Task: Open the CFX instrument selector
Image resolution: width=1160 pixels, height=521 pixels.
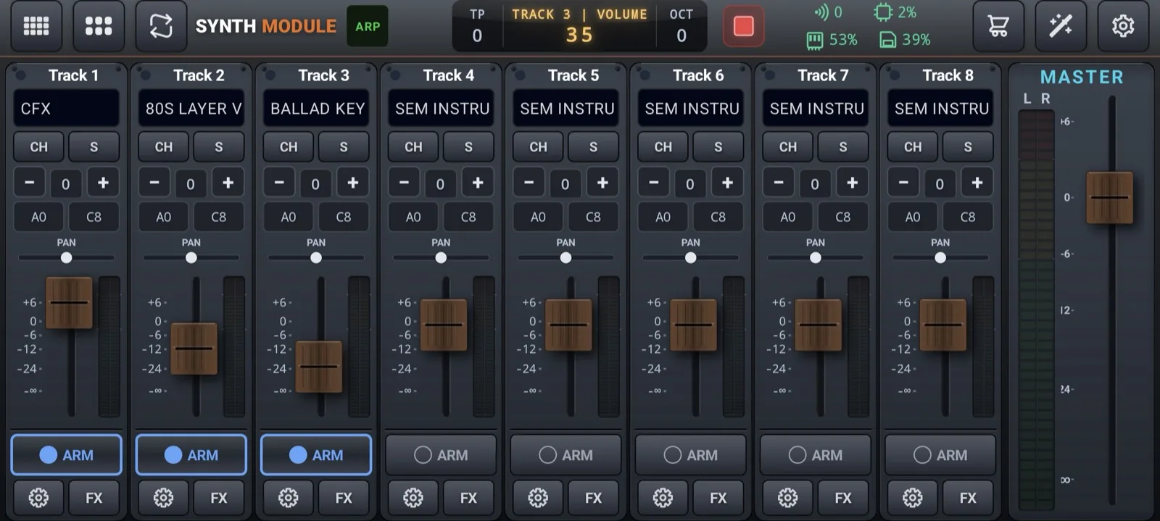Action: point(66,109)
